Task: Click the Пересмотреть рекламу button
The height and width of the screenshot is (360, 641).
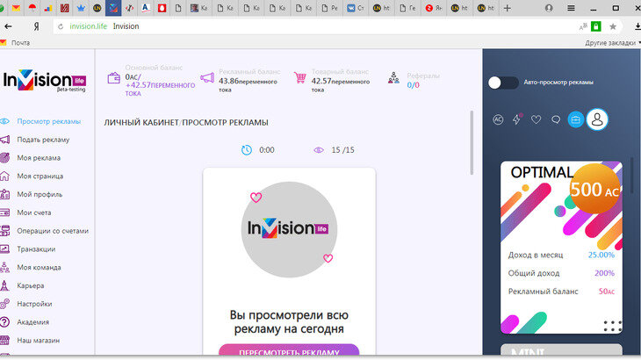Action: coord(289,350)
